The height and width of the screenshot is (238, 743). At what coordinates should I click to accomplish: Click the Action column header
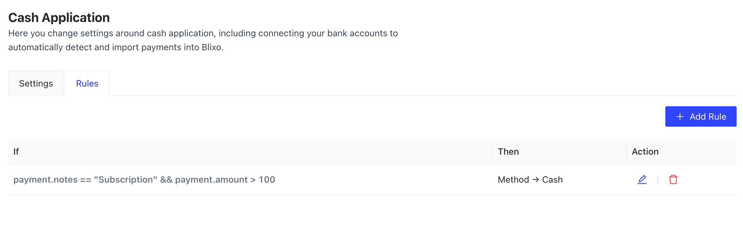point(645,151)
